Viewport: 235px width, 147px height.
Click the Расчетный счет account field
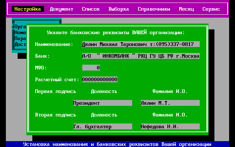100,79
